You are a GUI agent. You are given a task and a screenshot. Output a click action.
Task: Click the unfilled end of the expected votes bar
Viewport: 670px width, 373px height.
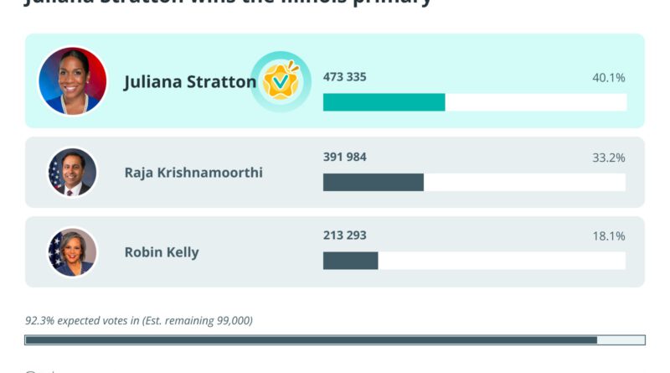point(621,339)
